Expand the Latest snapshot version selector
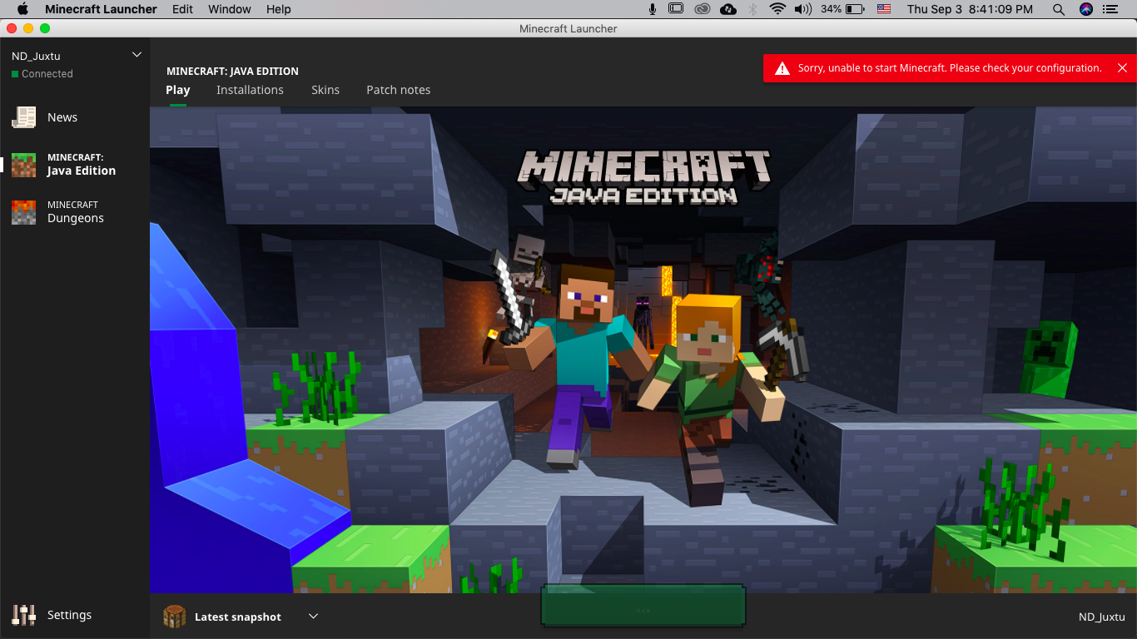 click(x=313, y=617)
